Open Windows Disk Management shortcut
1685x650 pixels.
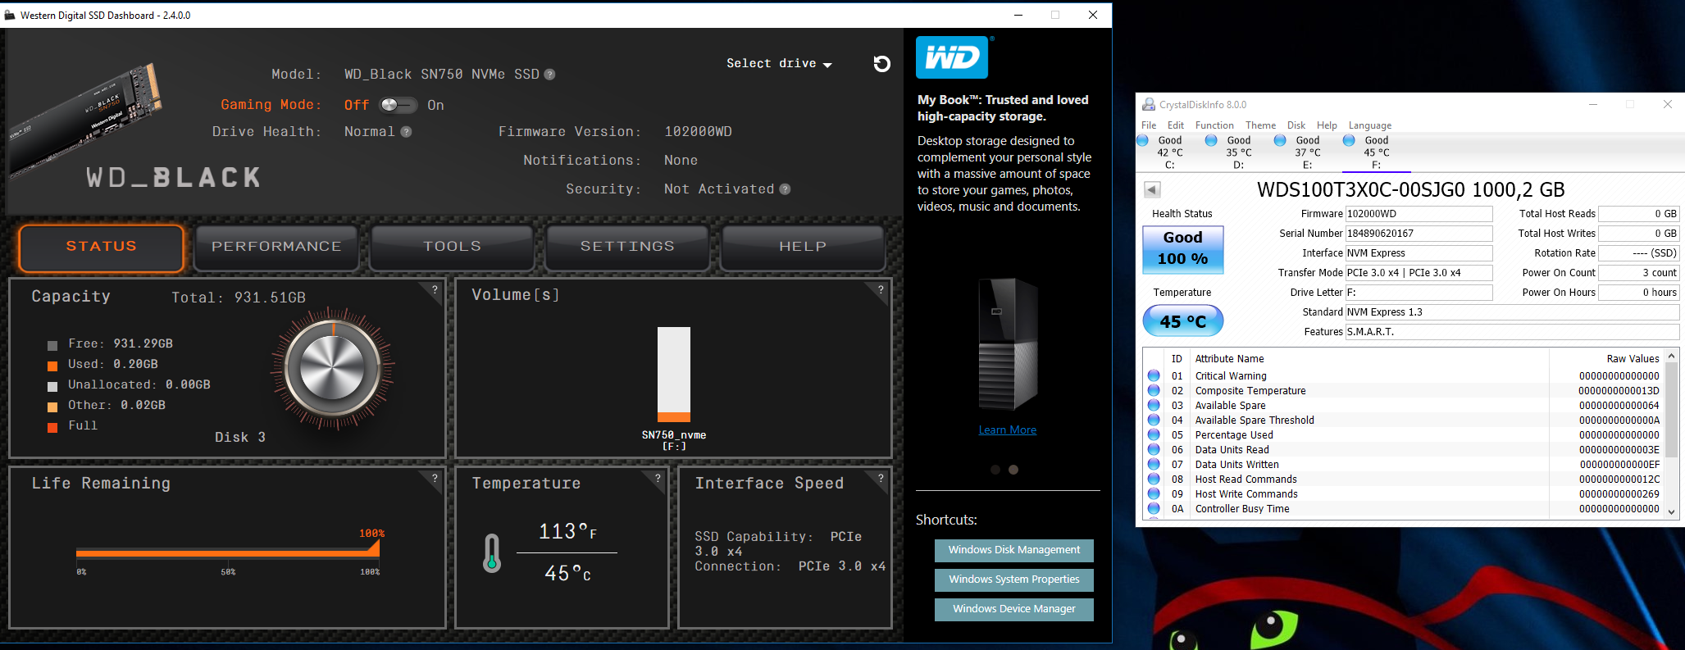click(1014, 551)
